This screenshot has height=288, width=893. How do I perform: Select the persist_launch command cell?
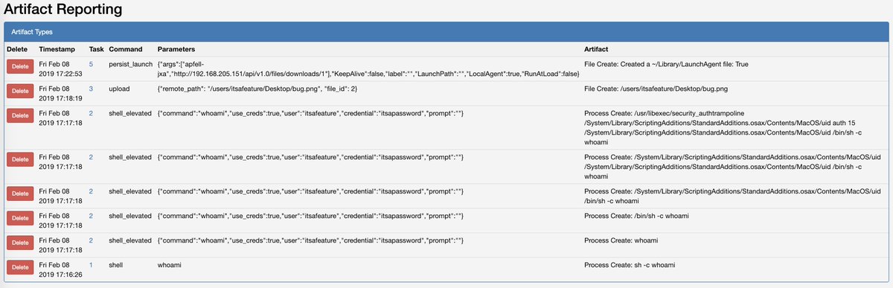tap(131, 65)
